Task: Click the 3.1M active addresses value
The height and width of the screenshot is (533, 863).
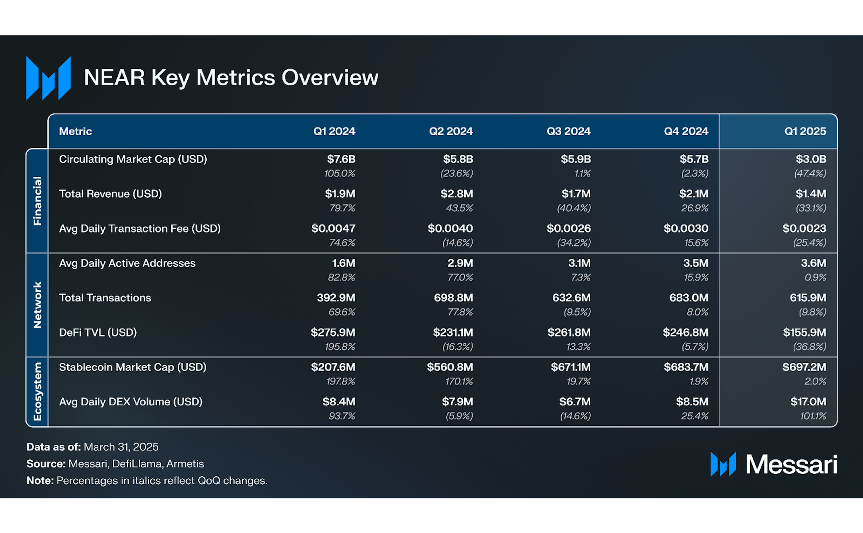Action: pos(579,263)
